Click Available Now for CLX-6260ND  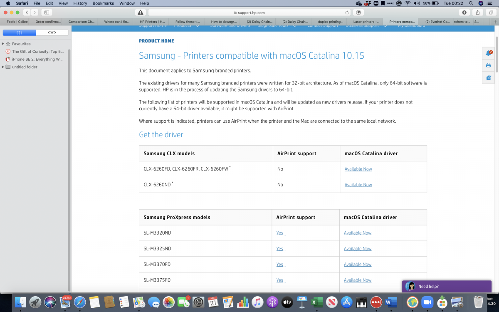pyautogui.click(x=358, y=185)
